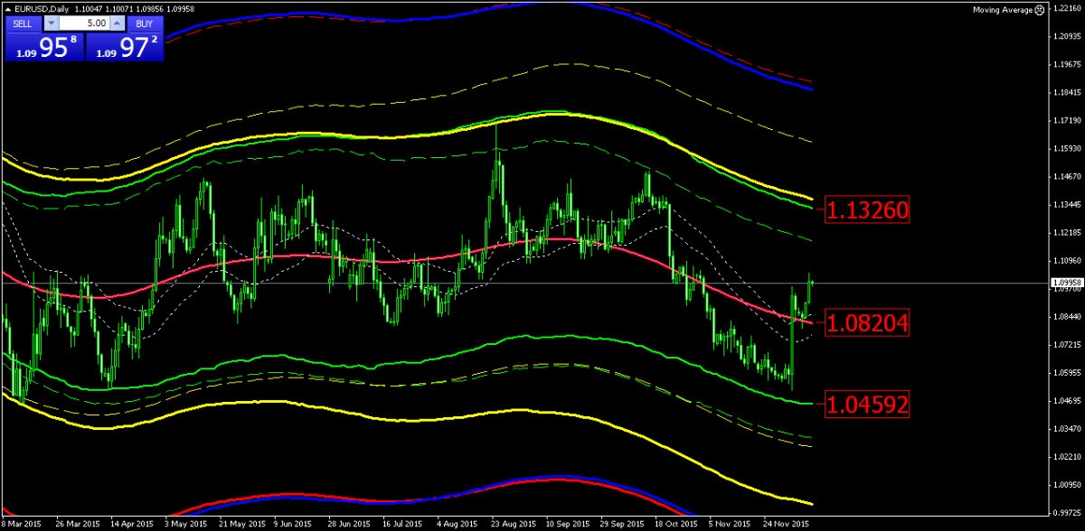This screenshot has width=1085, height=531.
Task: Click the 1.22160 level on price scale
Action: click(1067, 9)
